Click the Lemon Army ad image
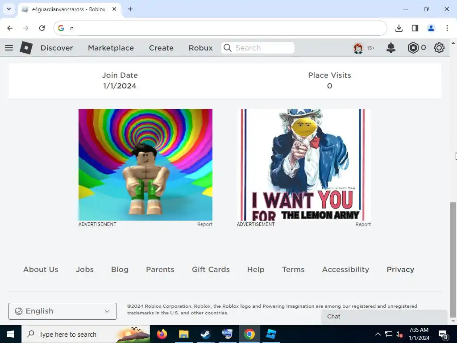 [x=304, y=165]
